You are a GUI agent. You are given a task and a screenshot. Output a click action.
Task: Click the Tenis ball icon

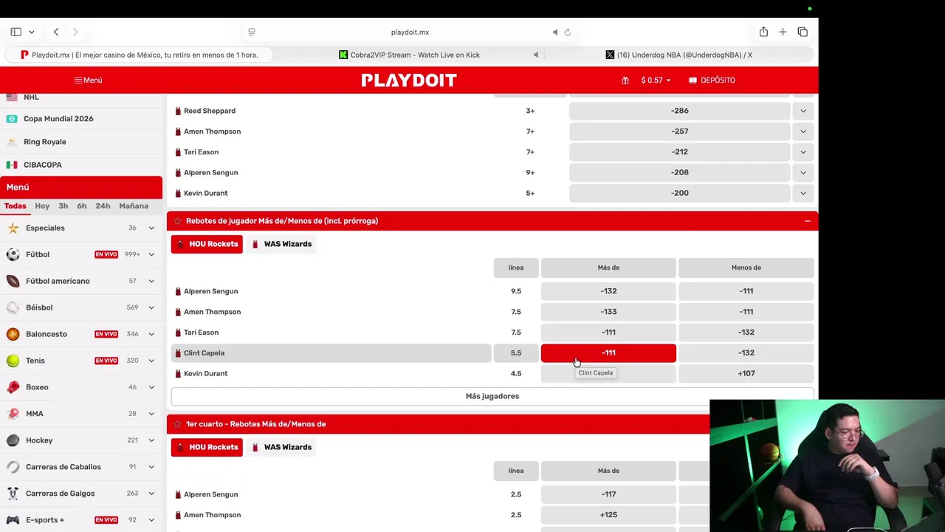click(13, 361)
